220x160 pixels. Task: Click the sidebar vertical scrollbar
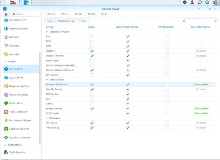tap(40, 98)
